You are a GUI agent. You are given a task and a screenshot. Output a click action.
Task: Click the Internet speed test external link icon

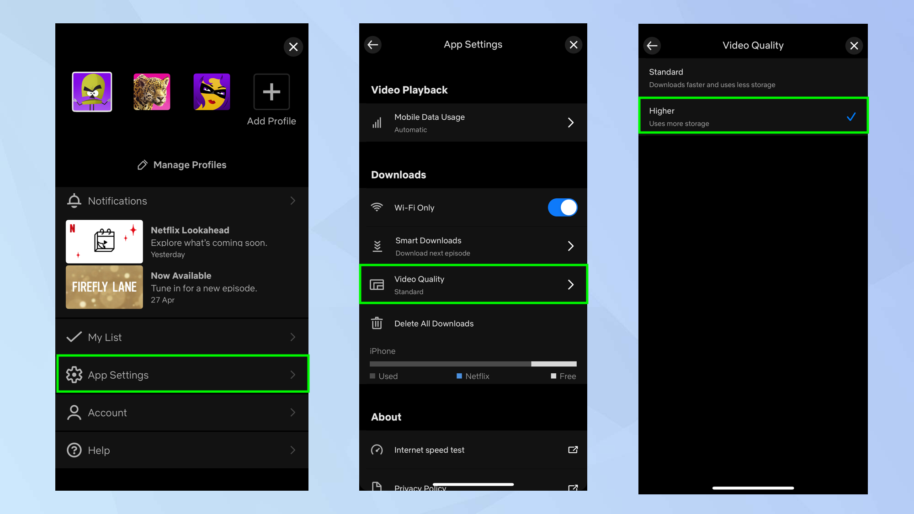[572, 450]
